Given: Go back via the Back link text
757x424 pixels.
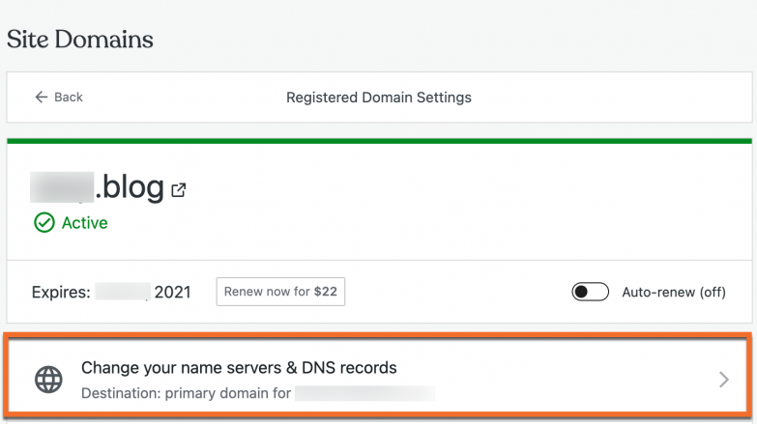Looking at the screenshot, I should tap(69, 98).
